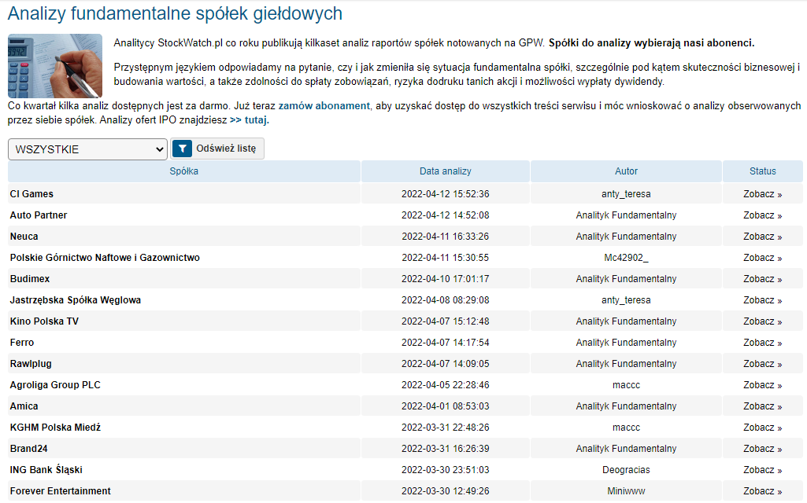The width and height of the screenshot is (807, 503).
Task: Open Zobacz link for Kino Polska TV
Action: pyautogui.click(x=762, y=321)
